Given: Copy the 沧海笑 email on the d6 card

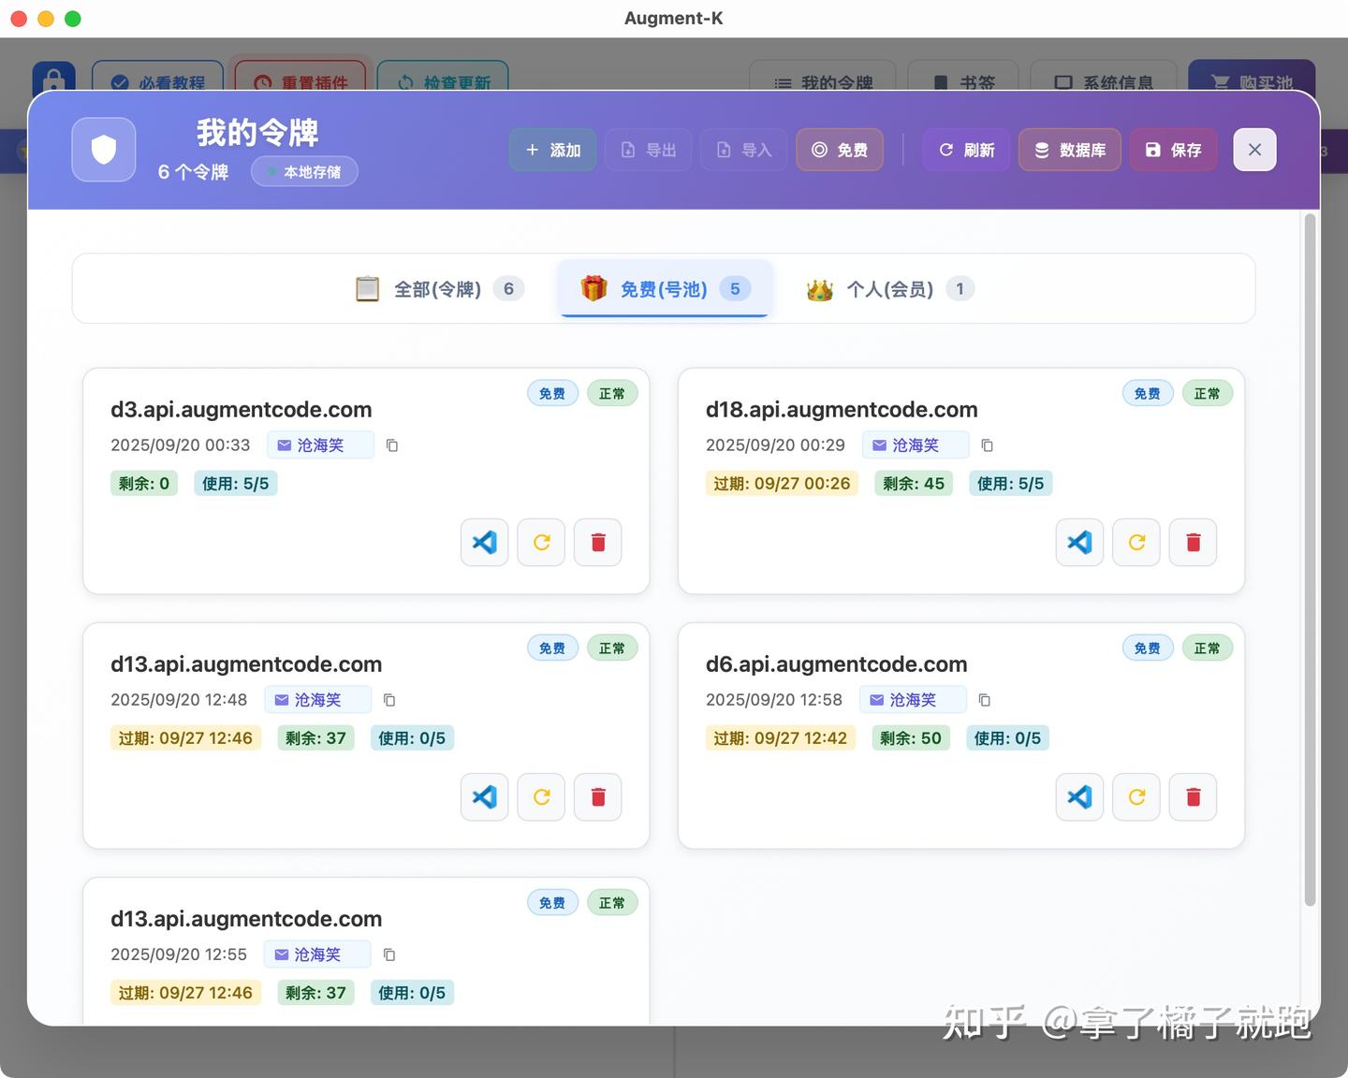Looking at the screenshot, I should [x=984, y=699].
